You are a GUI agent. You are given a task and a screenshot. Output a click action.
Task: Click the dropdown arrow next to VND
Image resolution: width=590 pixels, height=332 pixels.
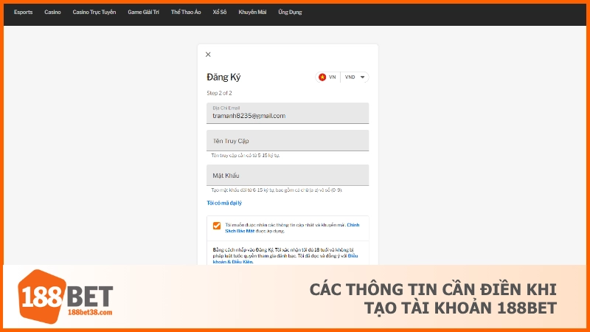tap(362, 77)
